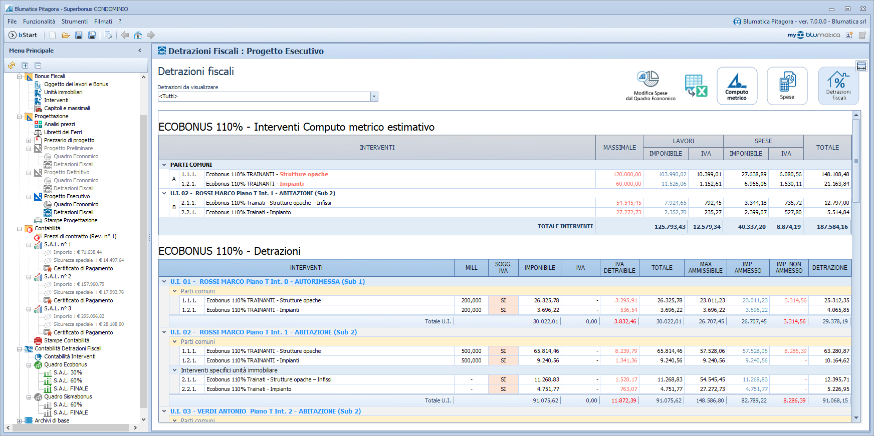Export table to Excel icon
874x436 pixels.
(x=696, y=86)
